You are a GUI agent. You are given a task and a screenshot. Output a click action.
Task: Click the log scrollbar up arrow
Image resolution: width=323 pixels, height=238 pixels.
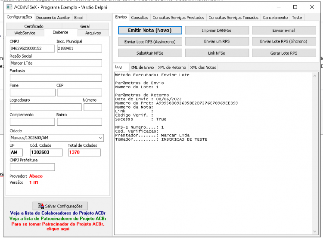[x=314, y=76]
